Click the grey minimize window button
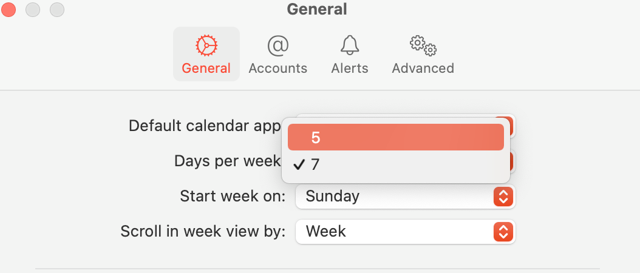Image resolution: width=640 pixels, height=273 pixels. tap(33, 10)
